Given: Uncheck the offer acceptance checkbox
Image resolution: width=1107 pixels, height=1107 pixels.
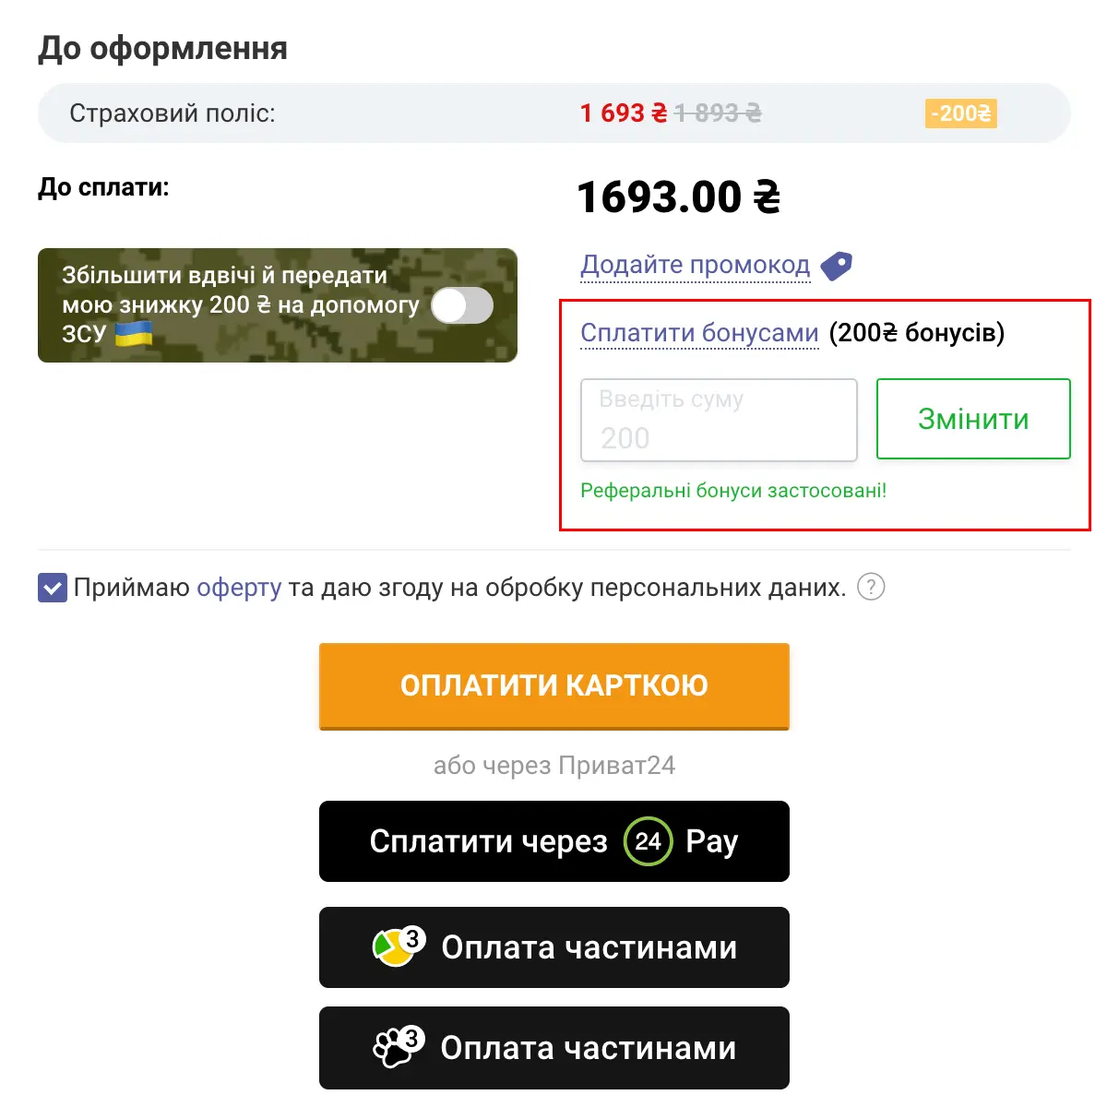Looking at the screenshot, I should (x=53, y=588).
